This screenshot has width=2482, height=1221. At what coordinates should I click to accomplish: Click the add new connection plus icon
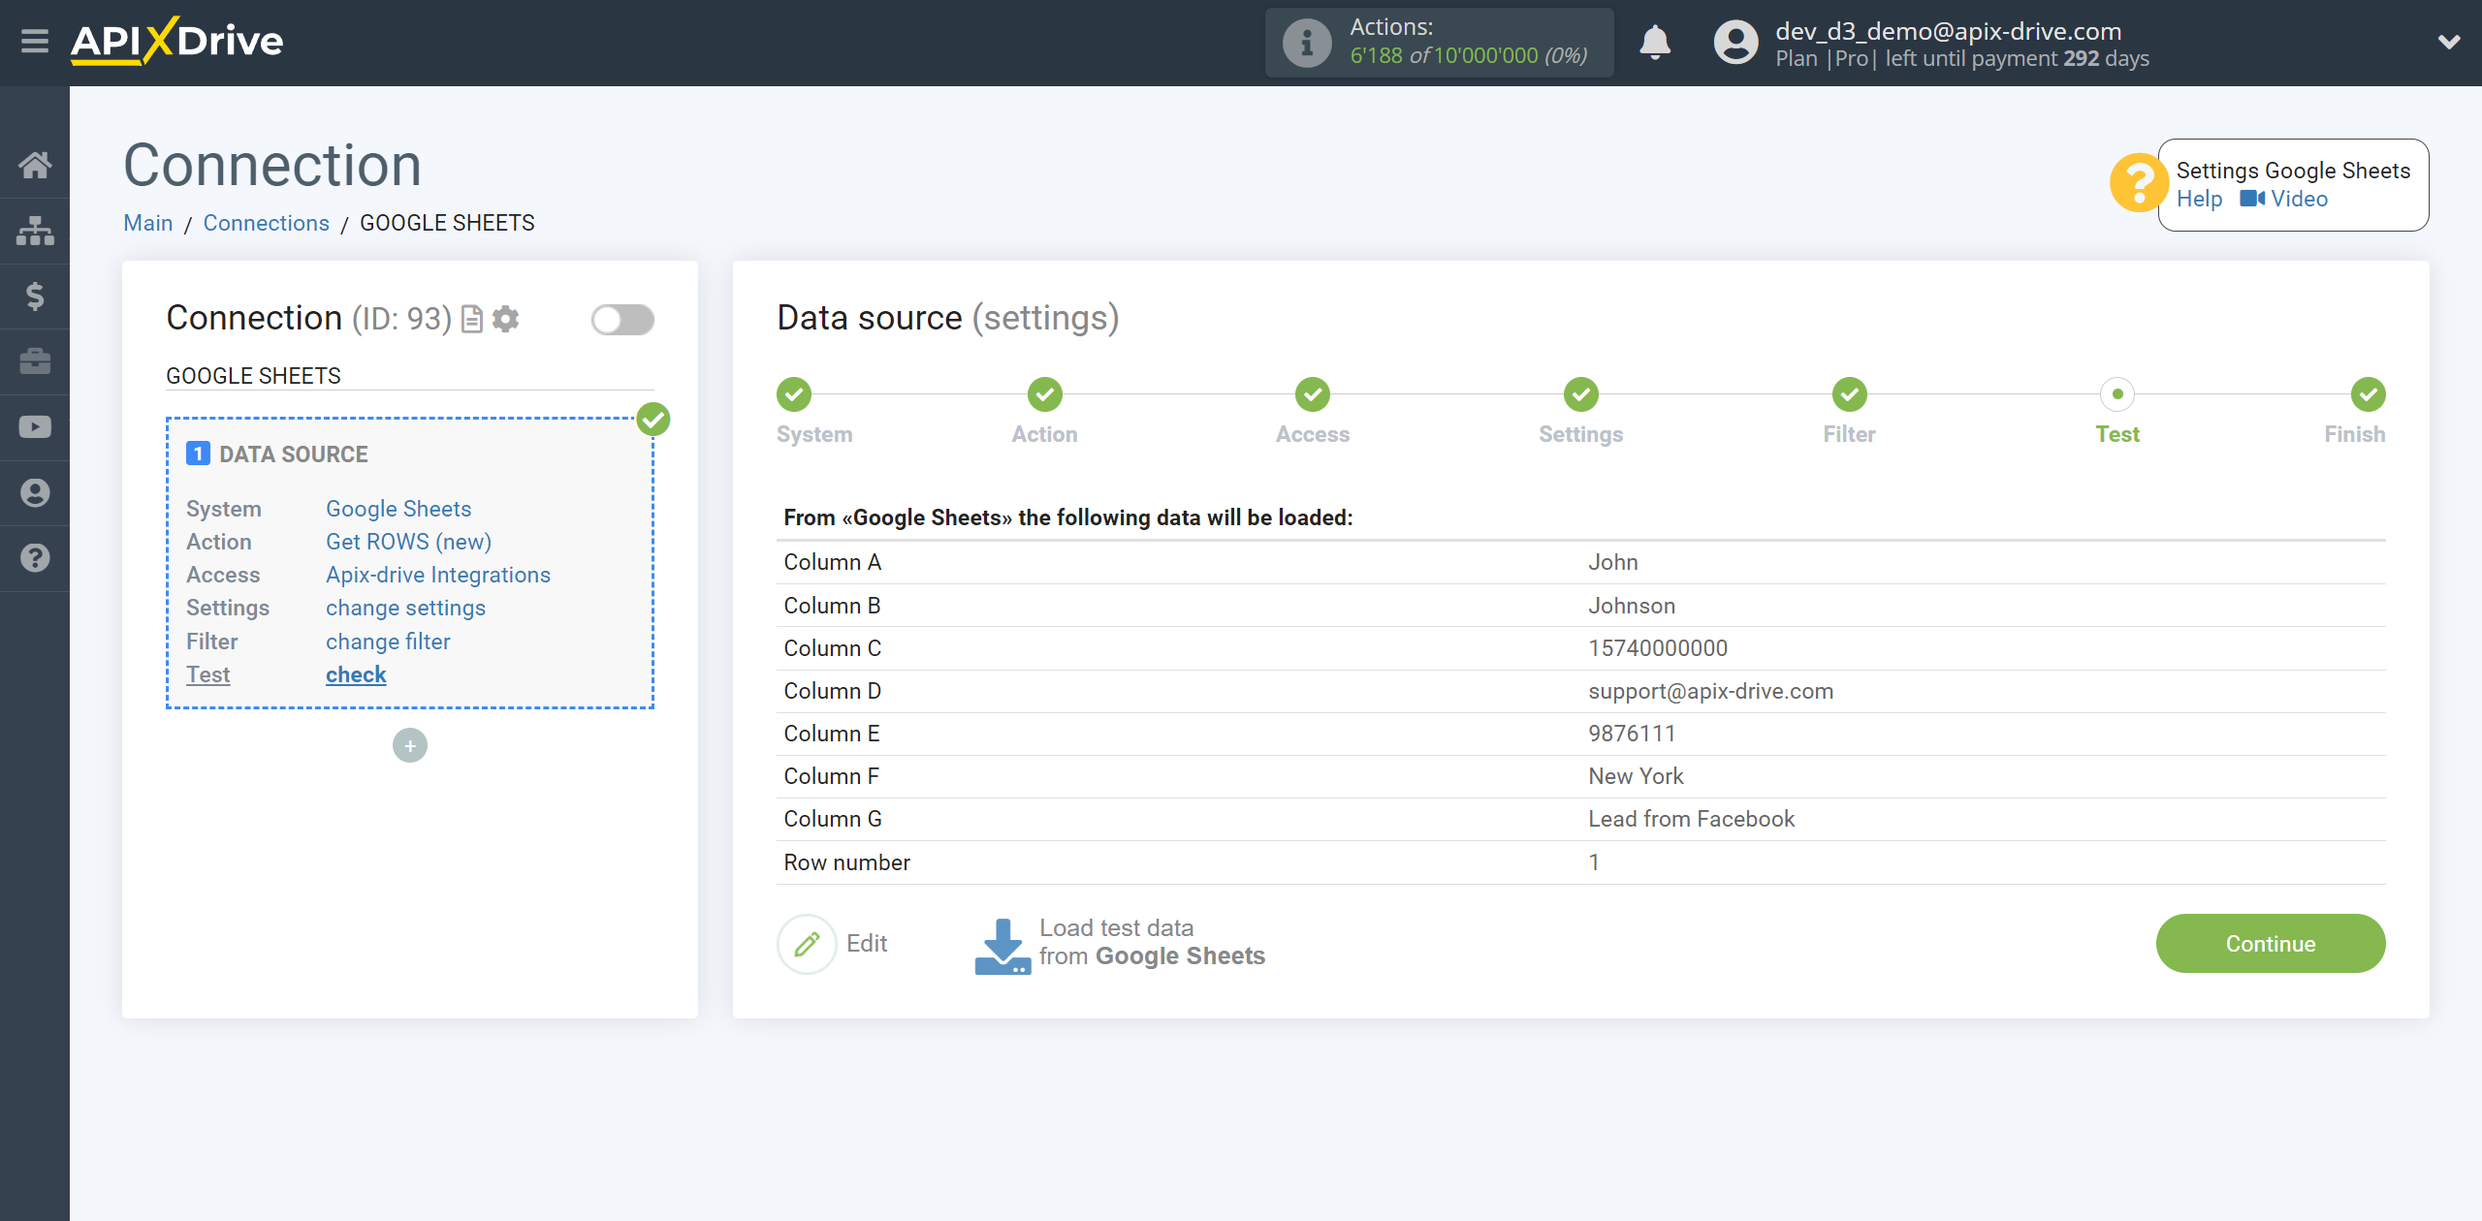410,745
